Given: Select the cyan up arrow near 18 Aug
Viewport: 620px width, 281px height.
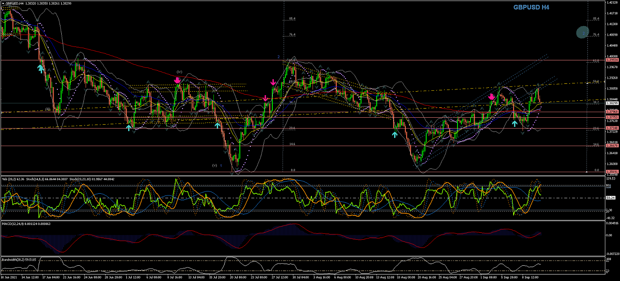Looking at the screenshot, I should [395, 135].
